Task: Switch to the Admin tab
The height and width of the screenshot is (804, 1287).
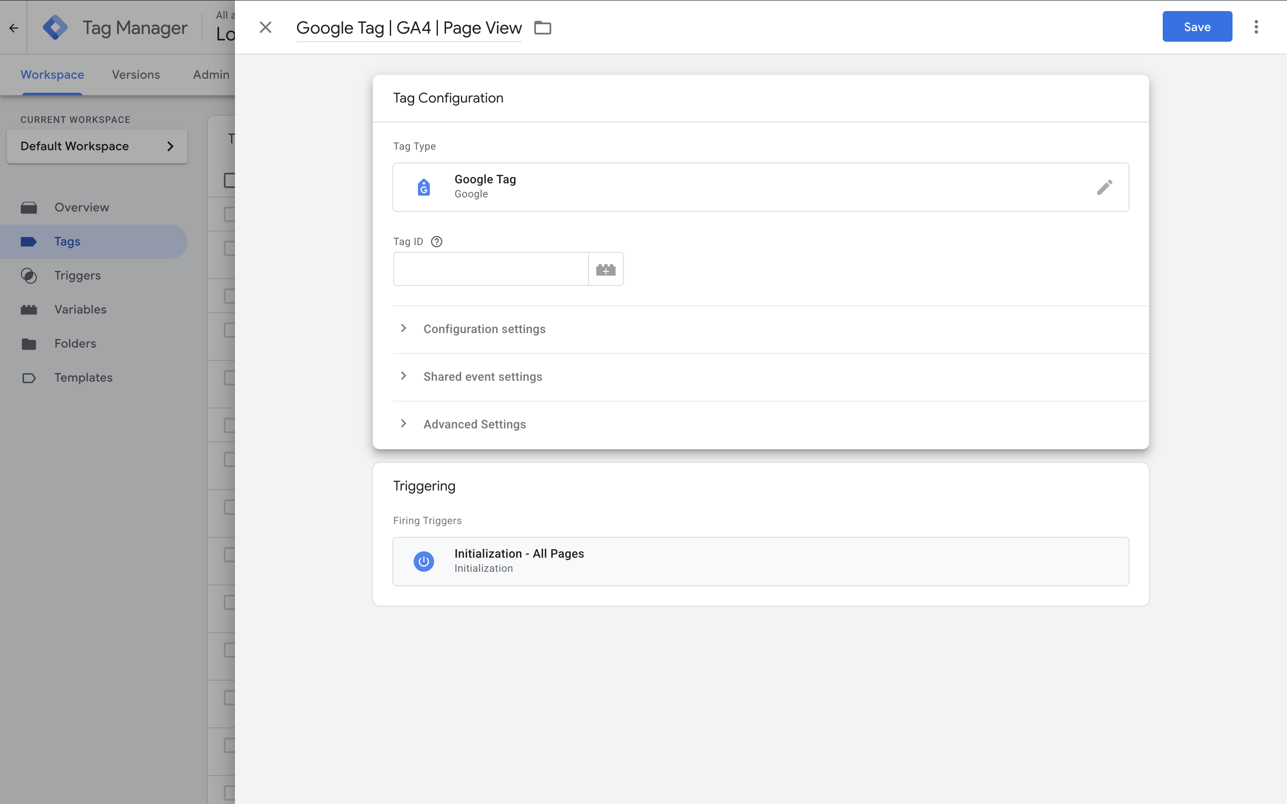Action: pyautogui.click(x=211, y=74)
